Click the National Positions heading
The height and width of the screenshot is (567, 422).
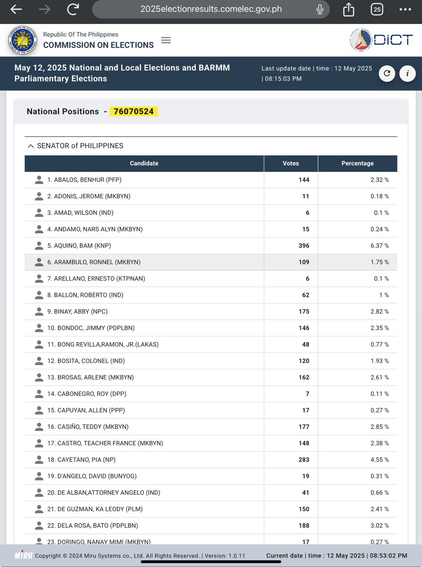click(63, 112)
